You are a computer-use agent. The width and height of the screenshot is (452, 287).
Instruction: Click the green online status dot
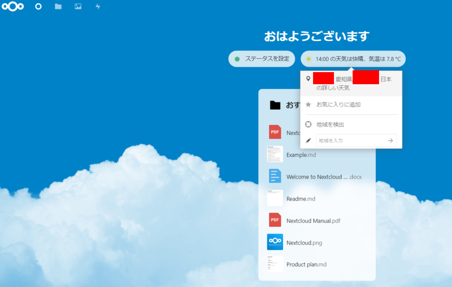237,59
